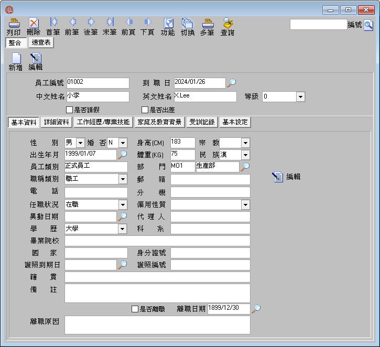Enable the 是否出差 checkbox
380x347 pixels.
(x=145, y=110)
